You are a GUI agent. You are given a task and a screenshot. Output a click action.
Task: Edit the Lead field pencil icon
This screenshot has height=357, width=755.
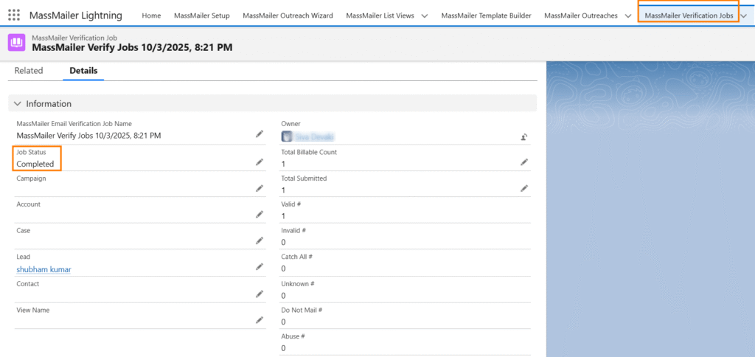pos(260,267)
